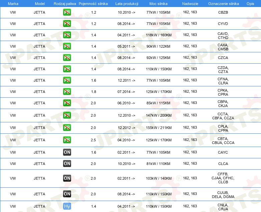Click the petrol icon in the CBZB row
261x212 pixels.
[67, 12]
